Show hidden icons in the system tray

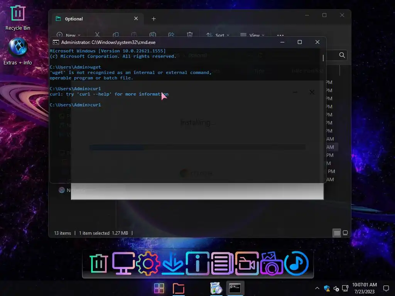tap(317, 288)
